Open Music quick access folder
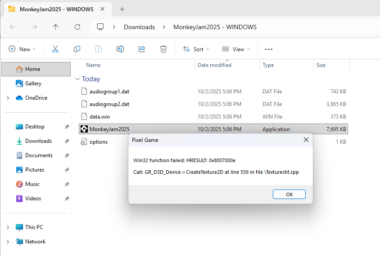380x256 pixels. pos(32,184)
